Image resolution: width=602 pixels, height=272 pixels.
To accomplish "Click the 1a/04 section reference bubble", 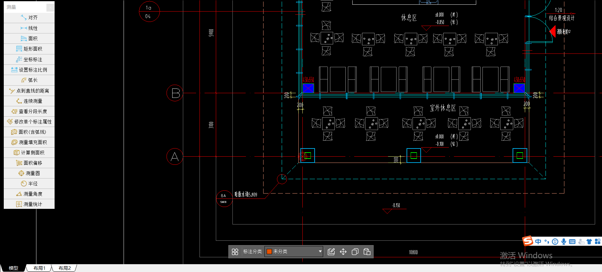I will (149, 12).
